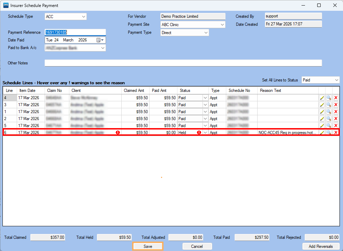Click the $0.00 paid amount on line 6
Image resolution: width=343 pixels, height=251 pixels.
pyautogui.click(x=171, y=133)
